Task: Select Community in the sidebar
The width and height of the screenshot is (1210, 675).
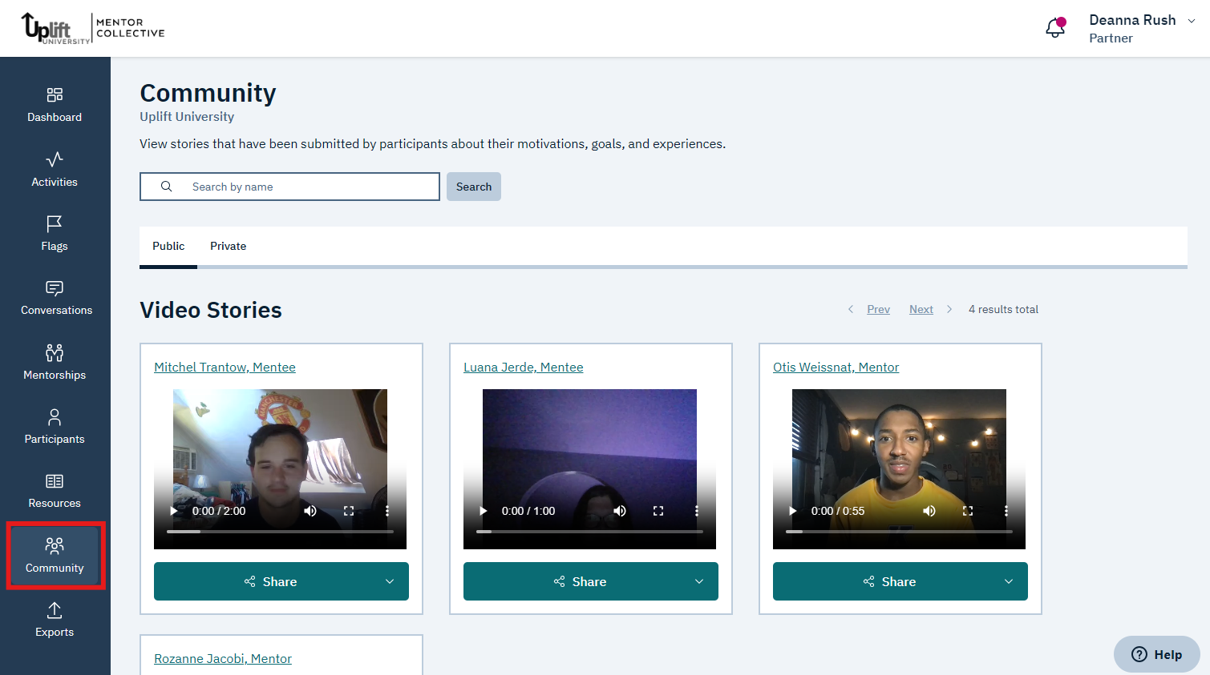Action: pos(55,556)
